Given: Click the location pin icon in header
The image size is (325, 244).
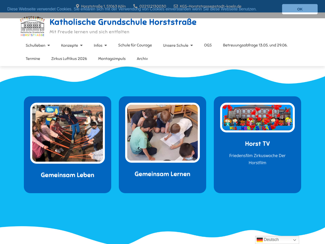Looking at the screenshot, I should [77, 6].
